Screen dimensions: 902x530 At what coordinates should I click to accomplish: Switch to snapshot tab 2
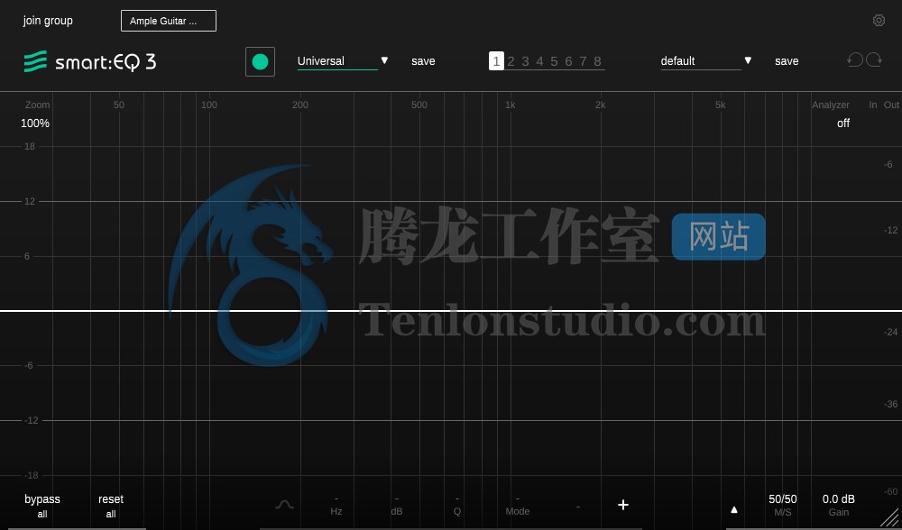[x=511, y=61]
